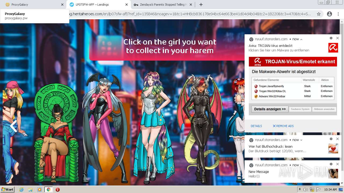The height and width of the screenshot is (193, 344).
Task: Bookmark this page with the star icon
Action: pyautogui.click(x=319, y=14)
